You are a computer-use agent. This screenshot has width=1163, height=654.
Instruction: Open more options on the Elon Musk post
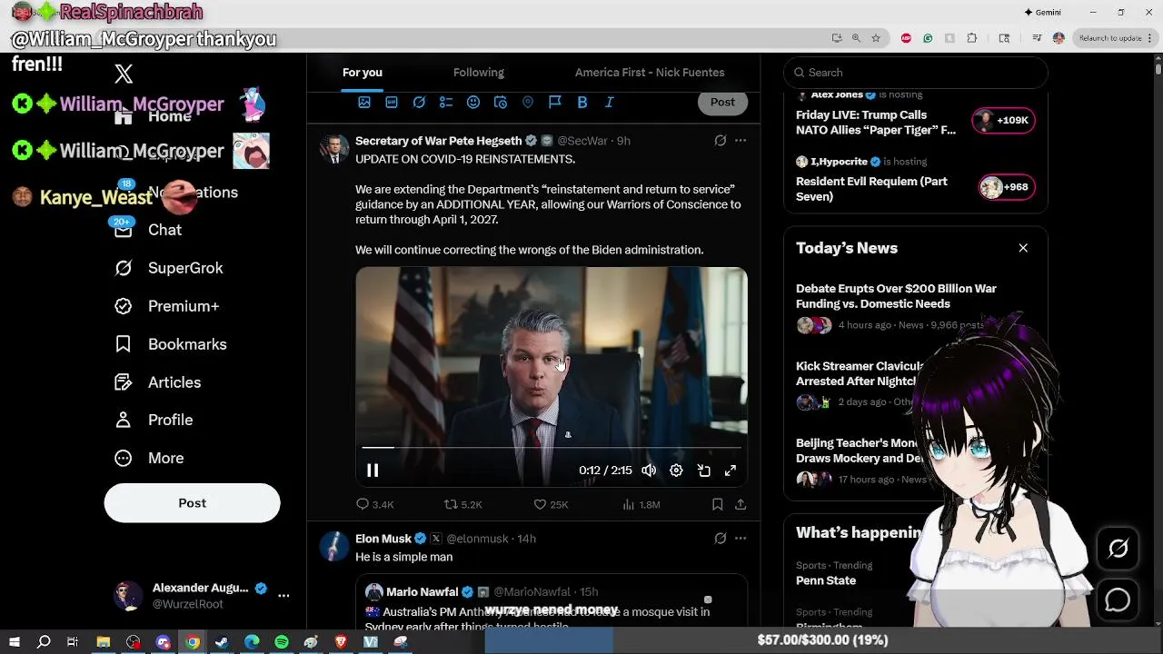[x=741, y=539]
